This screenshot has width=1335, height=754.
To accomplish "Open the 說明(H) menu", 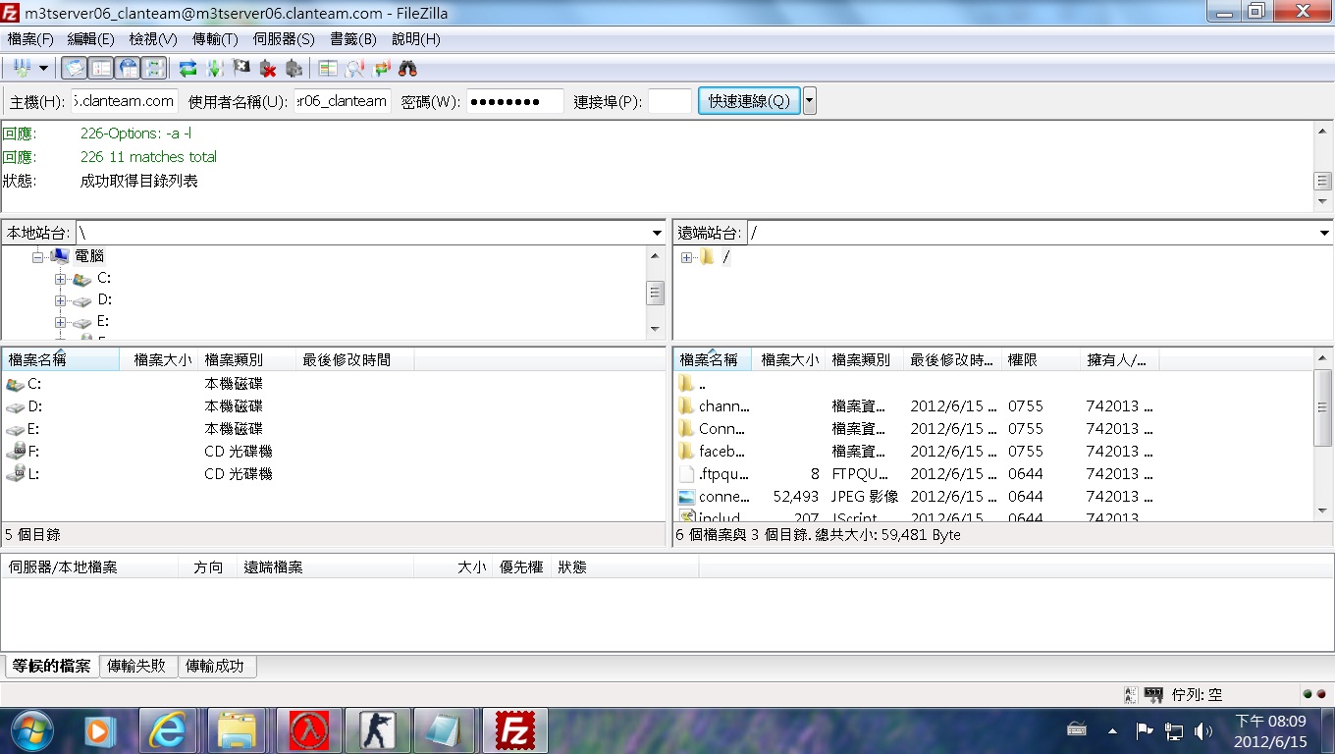I will click(416, 39).
